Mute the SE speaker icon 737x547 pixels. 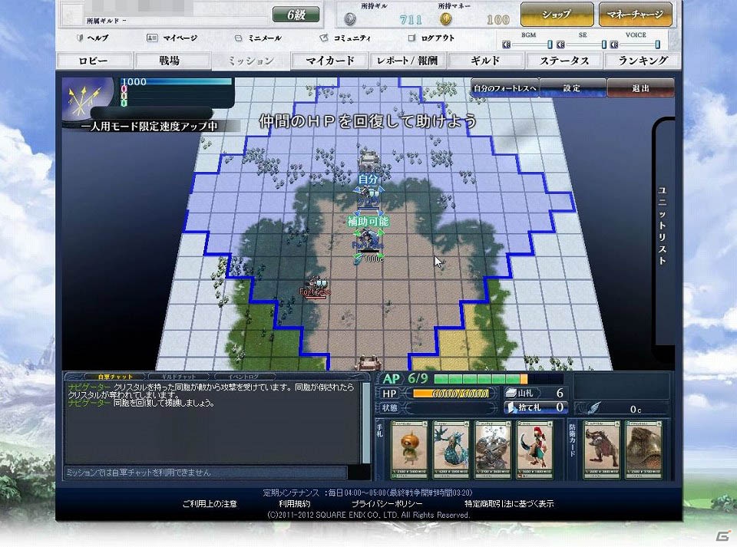[x=560, y=44]
